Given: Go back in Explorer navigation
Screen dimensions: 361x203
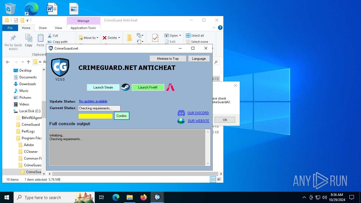Looking at the screenshot, I should pos(8,62).
